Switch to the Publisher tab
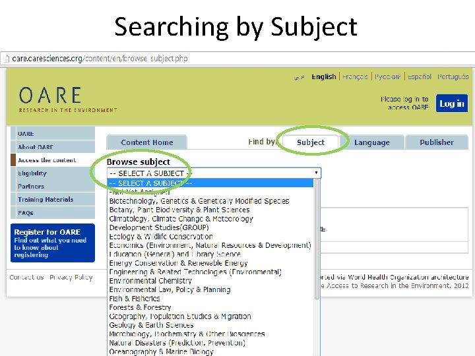 pos(437,142)
